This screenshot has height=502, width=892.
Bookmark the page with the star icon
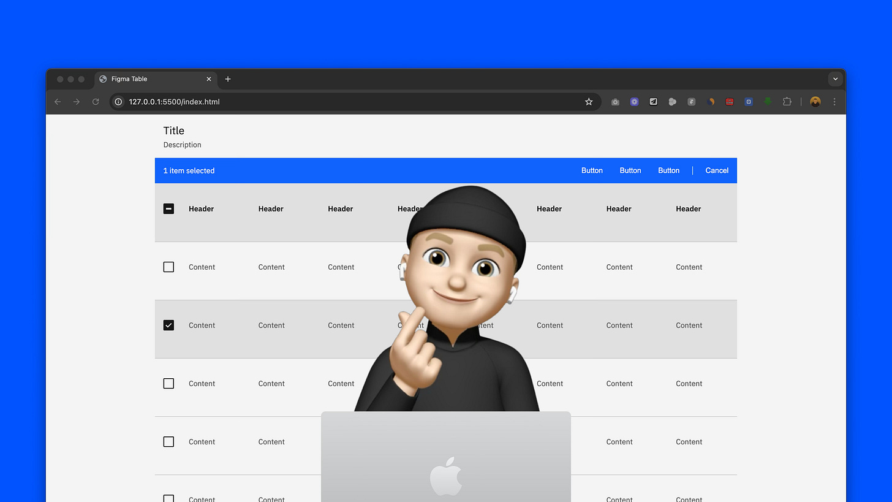click(x=589, y=102)
